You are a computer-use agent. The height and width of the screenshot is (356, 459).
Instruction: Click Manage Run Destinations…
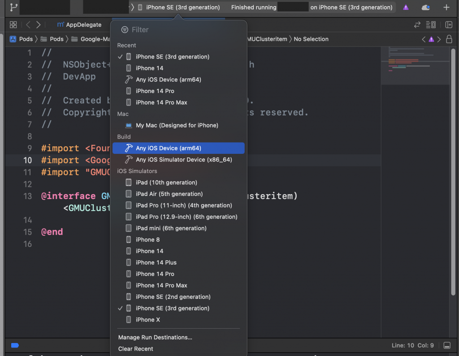coord(155,337)
